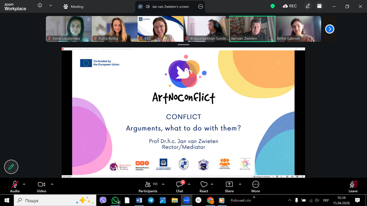This screenshot has height=206, width=367.
Task: Click the green encryption shield icon
Action: [272, 6]
